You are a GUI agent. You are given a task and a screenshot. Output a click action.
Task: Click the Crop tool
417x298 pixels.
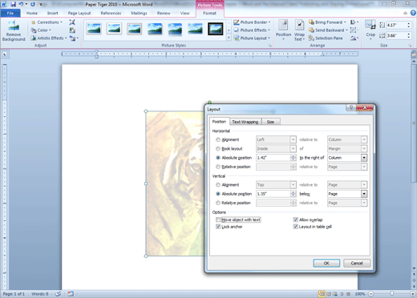click(x=370, y=30)
